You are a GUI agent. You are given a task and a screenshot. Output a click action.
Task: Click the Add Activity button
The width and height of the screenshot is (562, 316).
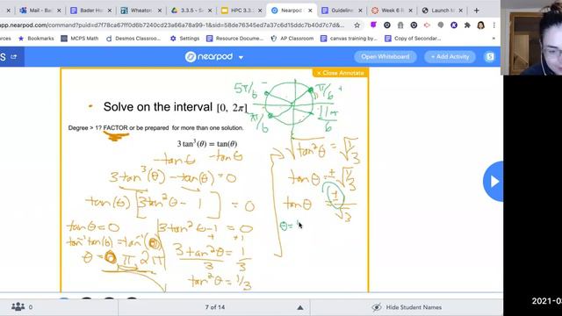click(x=450, y=56)
